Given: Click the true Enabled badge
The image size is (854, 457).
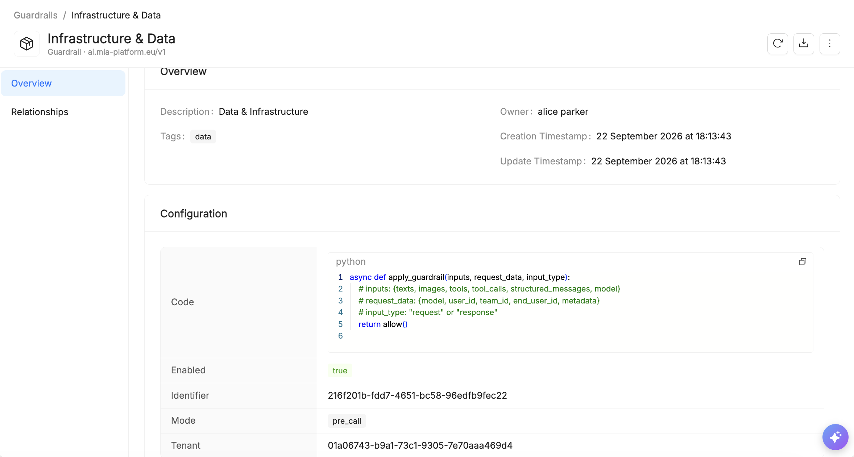Looking at the screenshot, I should click(340, 370).
